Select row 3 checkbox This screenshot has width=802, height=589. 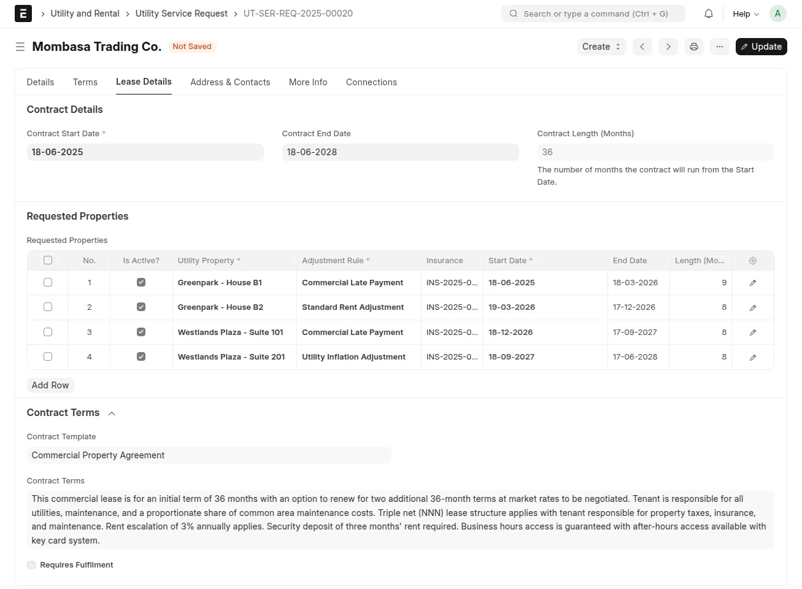[x=48, y=332]
